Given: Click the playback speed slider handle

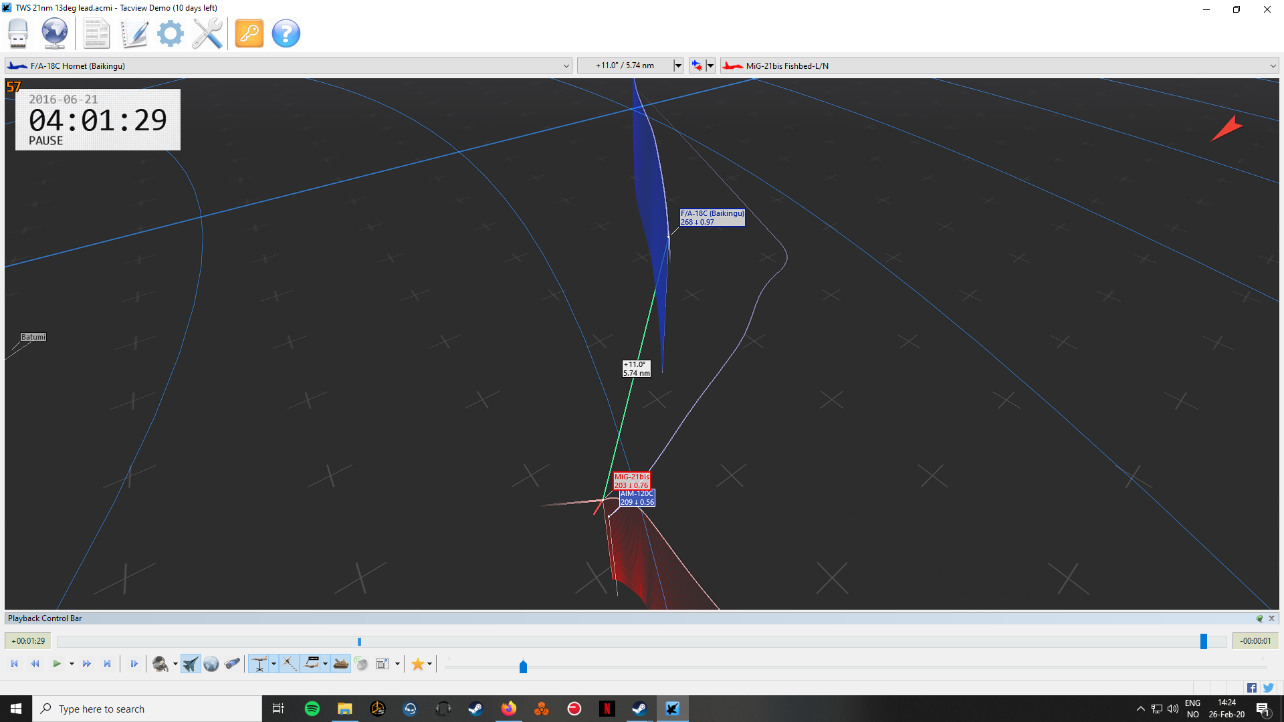Looking at the screenshot, I should tap(523, 667).
